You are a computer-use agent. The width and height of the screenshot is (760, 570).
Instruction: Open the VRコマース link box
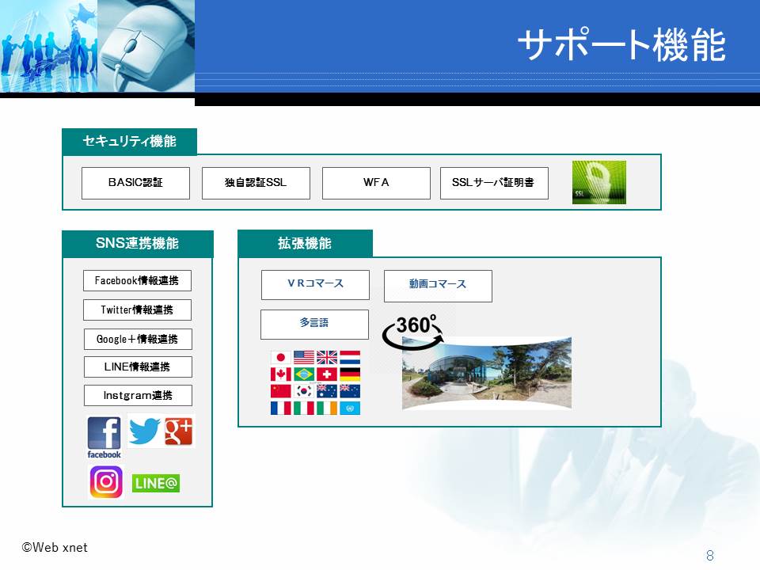tap(316, 285)
